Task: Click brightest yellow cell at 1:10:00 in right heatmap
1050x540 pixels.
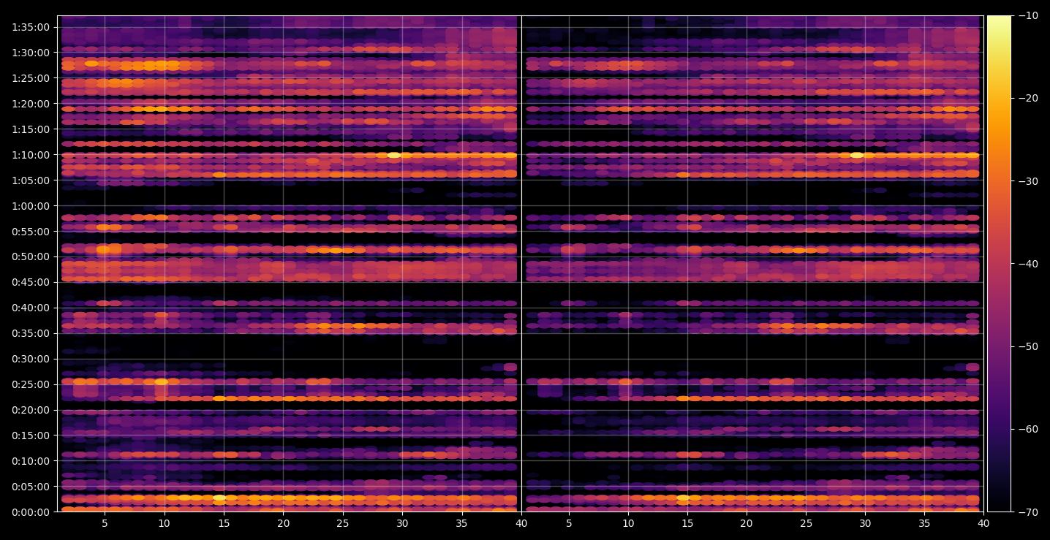Action: [x=857, y=155]
